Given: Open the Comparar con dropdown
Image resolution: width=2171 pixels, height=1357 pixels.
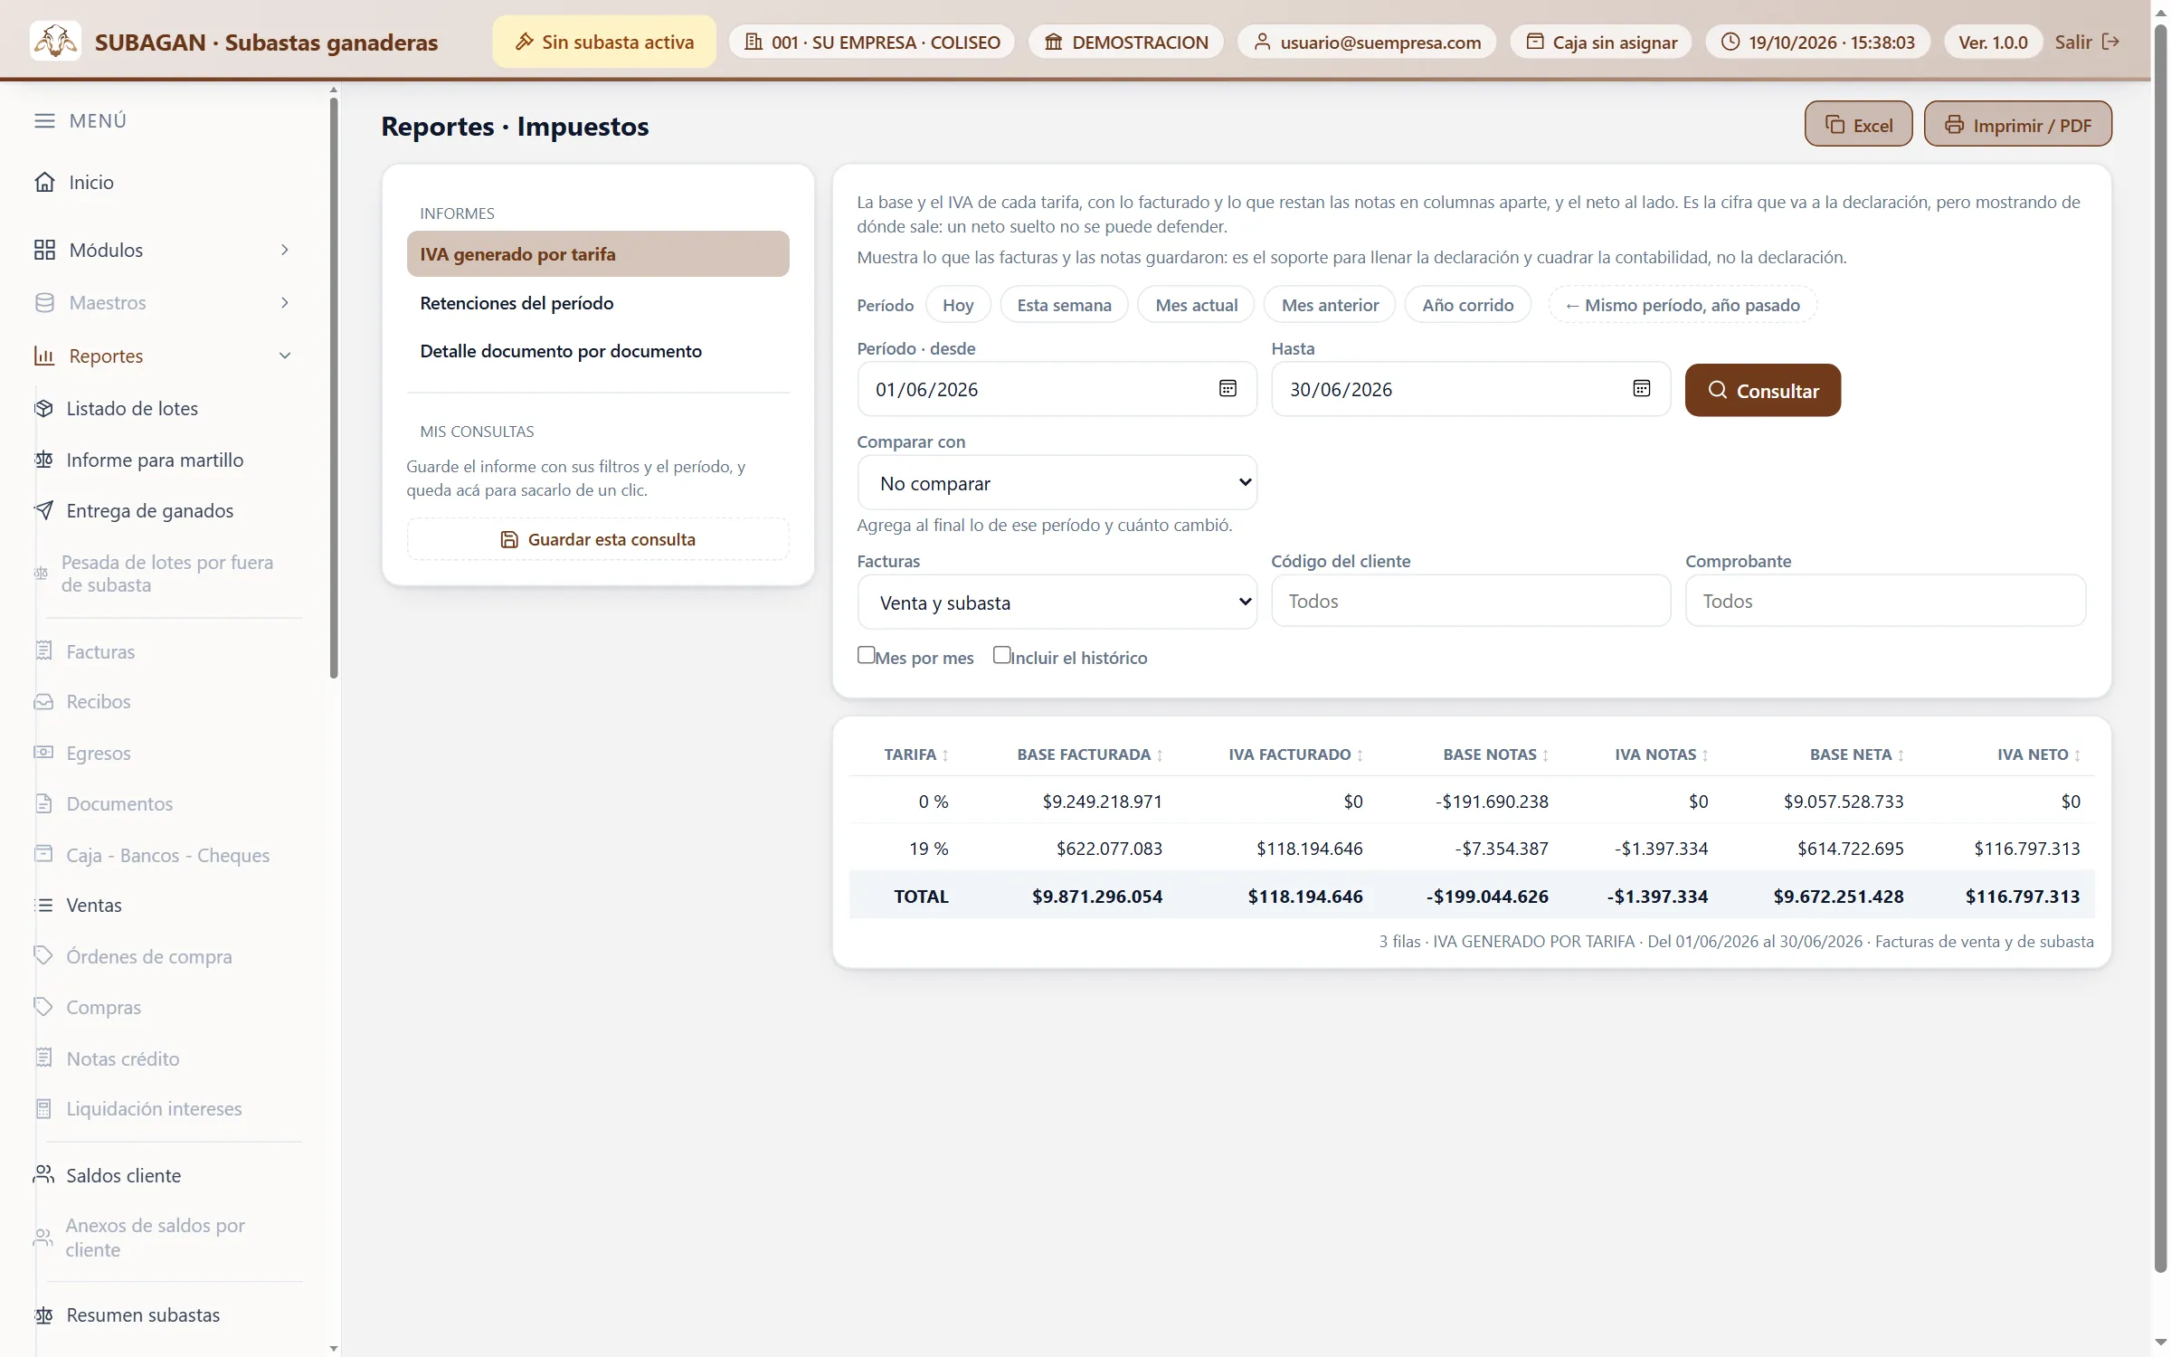Looking at the screenshot, I should click(x=1057, y=483).
